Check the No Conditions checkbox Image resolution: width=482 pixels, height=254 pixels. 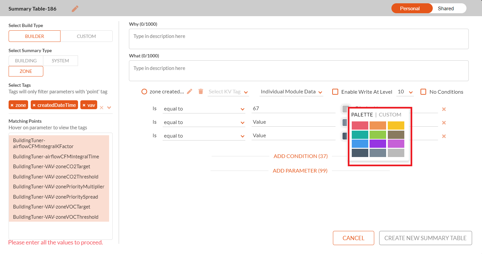(423, 92)
